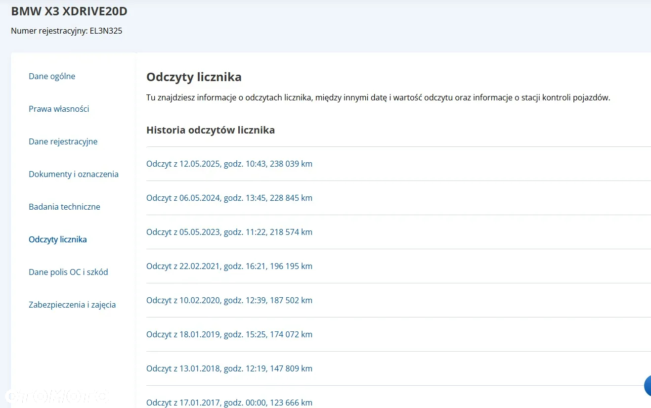
Task: Open Badania techniczne section
Action: tap(64, 207)
